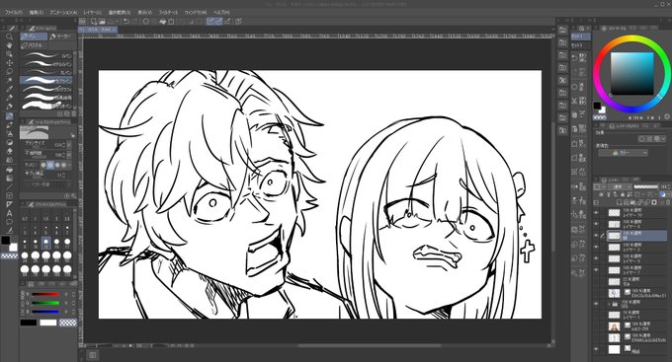Click the Undo icon in Quick Access panel

[575, 58]
